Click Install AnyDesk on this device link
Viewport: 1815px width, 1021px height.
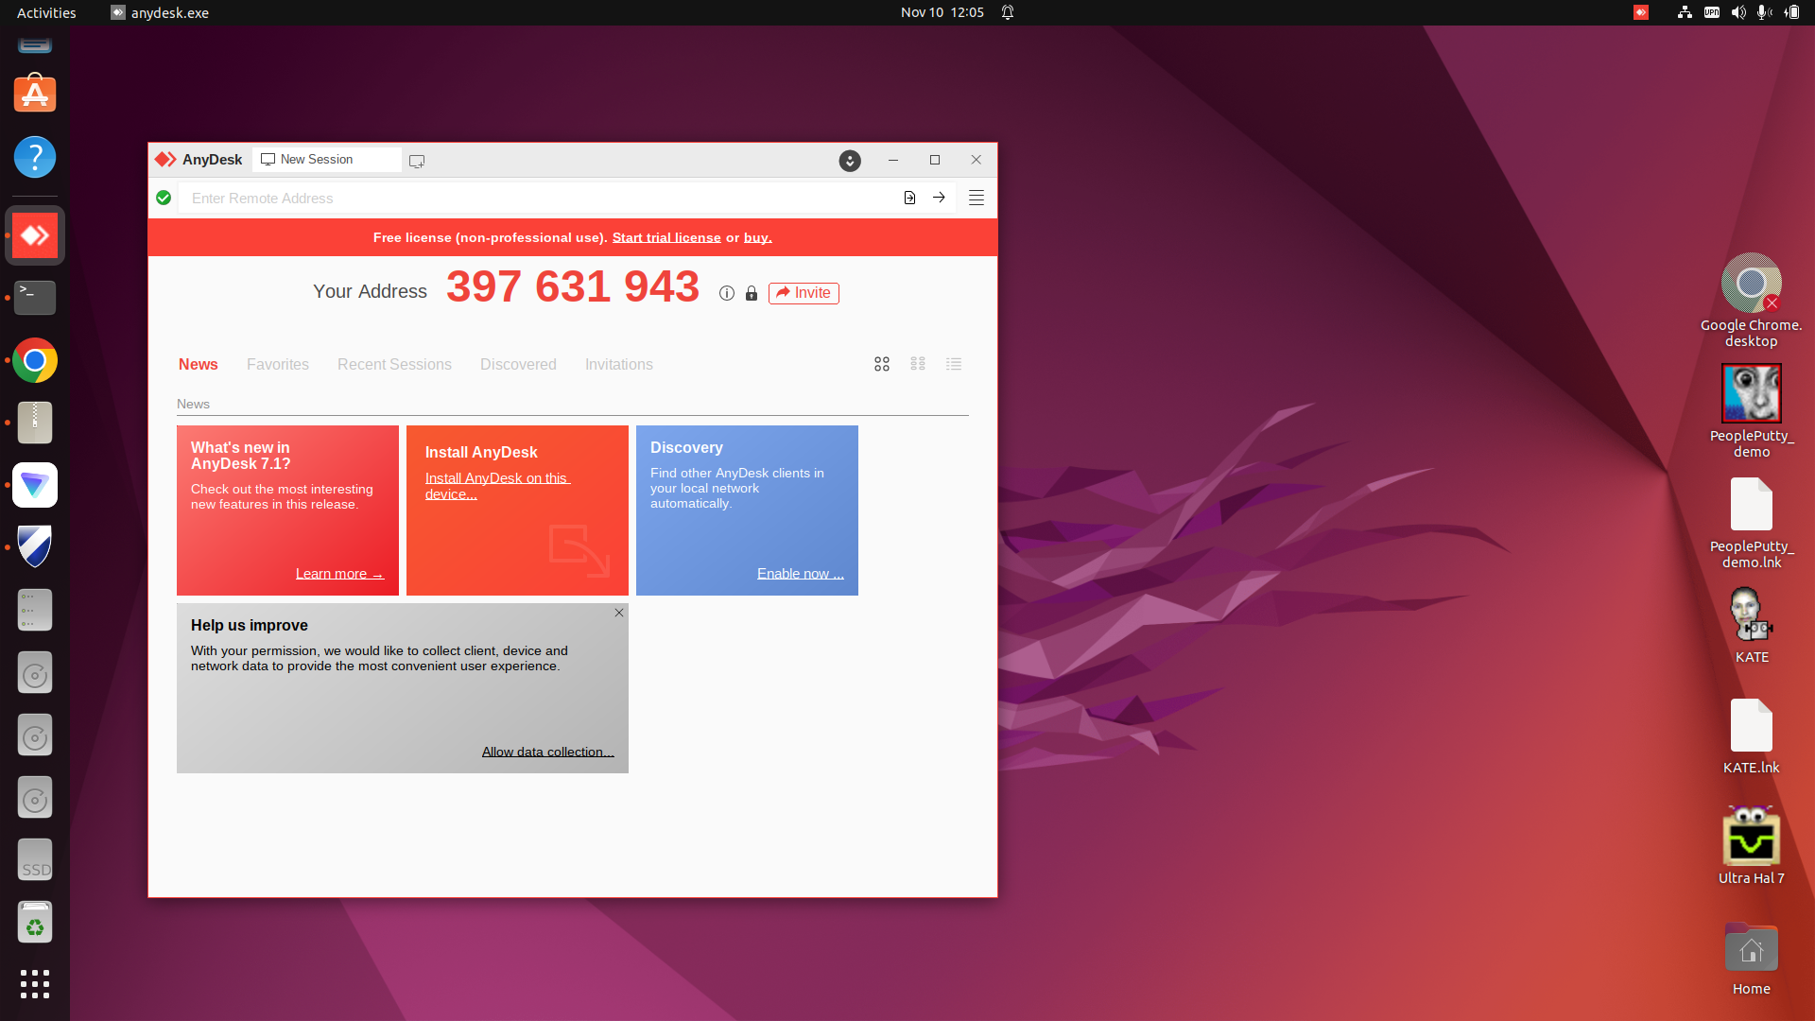(x=497, y=486)
